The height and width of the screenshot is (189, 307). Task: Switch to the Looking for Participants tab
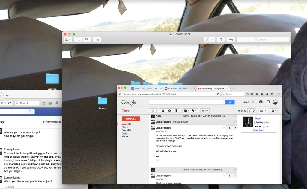pyautogui.click(x=180, y=89)
